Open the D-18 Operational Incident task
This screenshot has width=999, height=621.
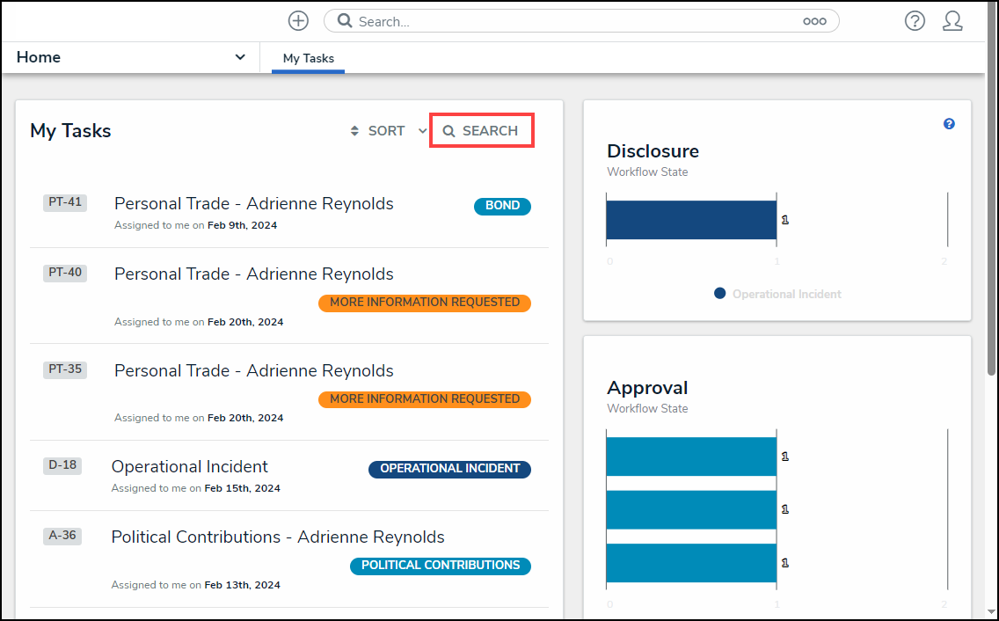189,466
